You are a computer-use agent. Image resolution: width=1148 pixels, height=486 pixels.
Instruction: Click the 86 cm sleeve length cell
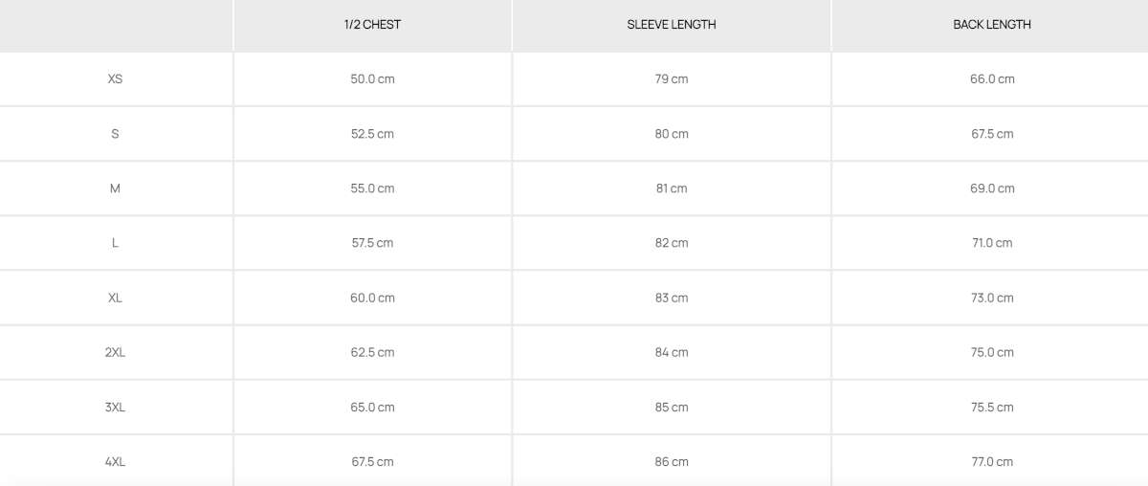pyautogui.click(x=672, y=462)
